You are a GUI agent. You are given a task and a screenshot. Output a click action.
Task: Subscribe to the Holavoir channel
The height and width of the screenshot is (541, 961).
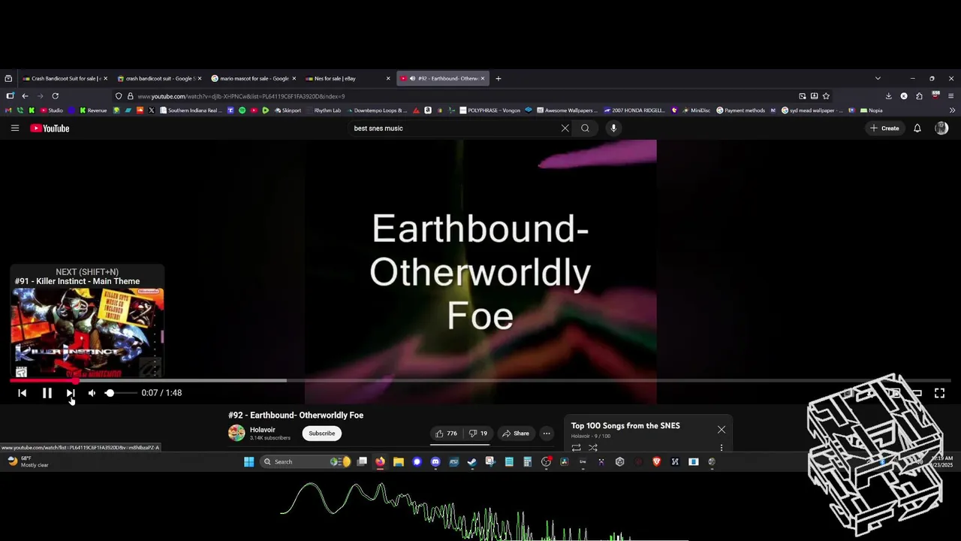pos(321,434)
